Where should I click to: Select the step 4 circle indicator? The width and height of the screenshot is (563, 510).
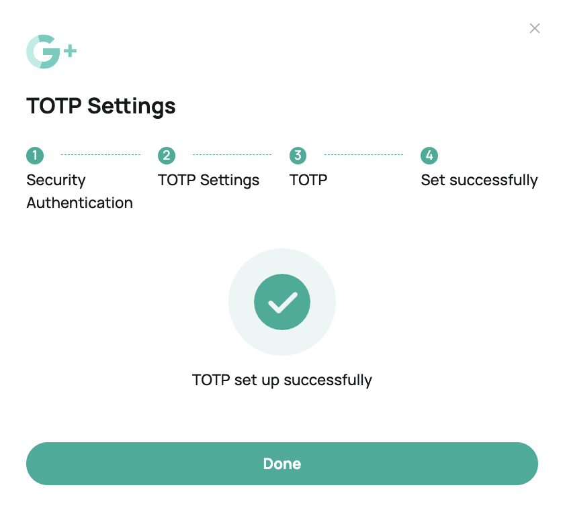tap(429, 156)
